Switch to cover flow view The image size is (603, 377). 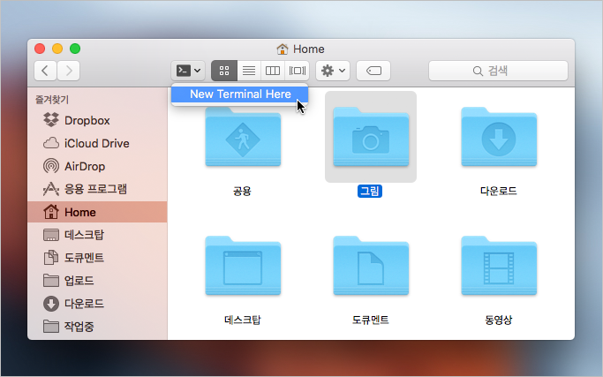[x=297, y=71]
